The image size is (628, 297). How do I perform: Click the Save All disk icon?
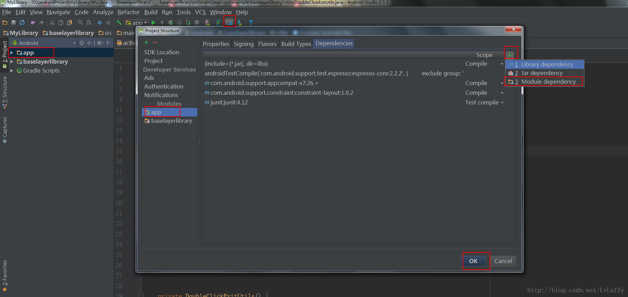[13, 22]
